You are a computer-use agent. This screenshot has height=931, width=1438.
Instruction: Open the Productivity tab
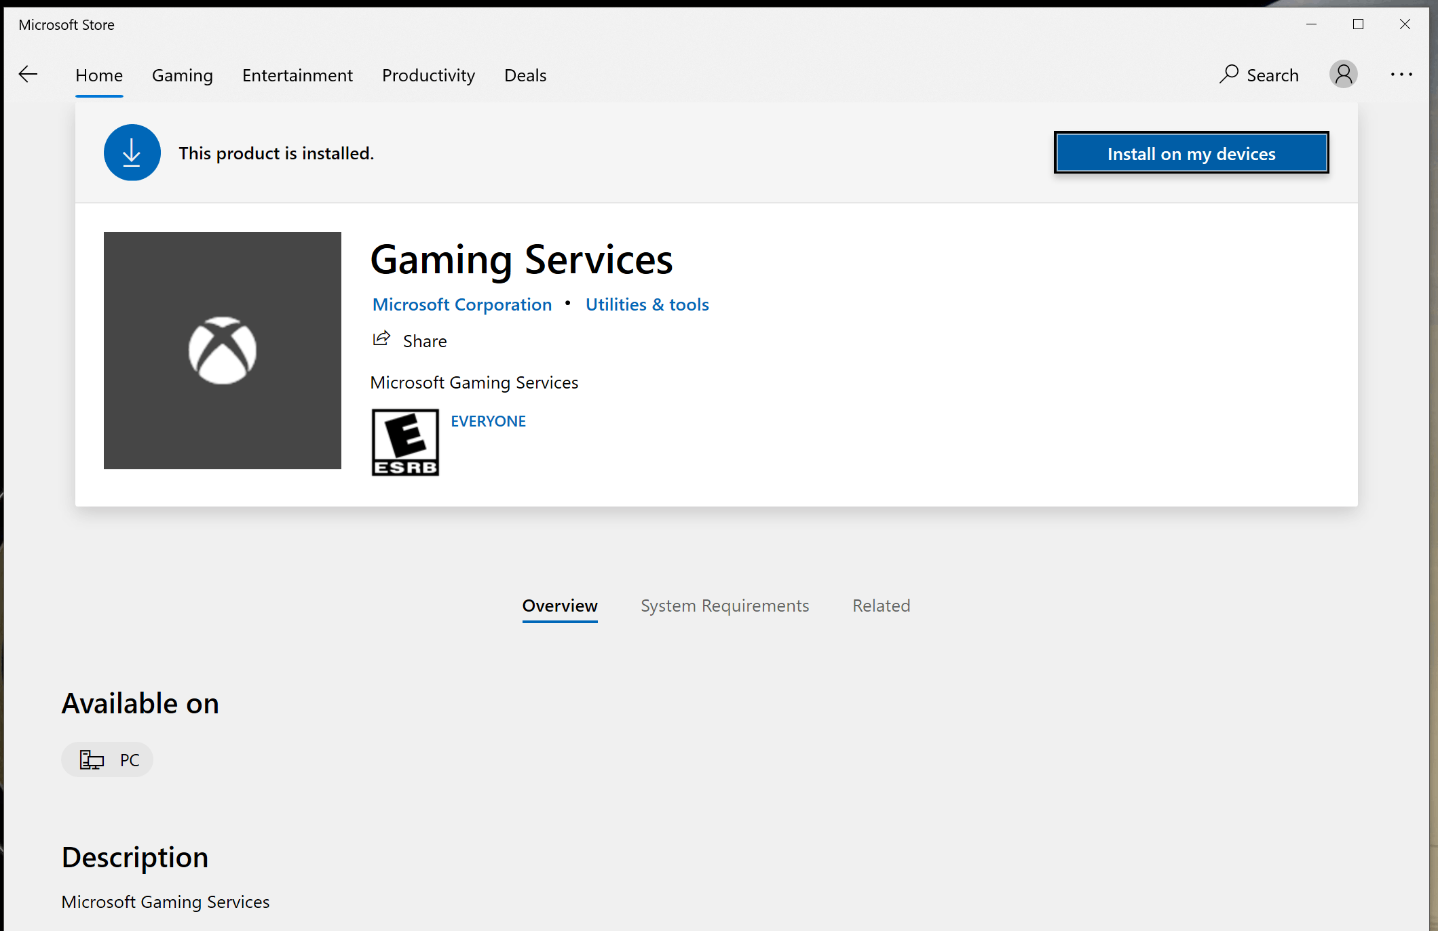coord(428,75)
